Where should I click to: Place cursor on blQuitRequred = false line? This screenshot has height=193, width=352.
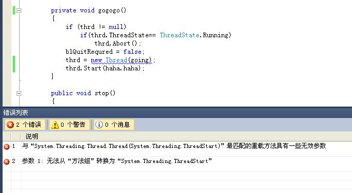click(x=105, y=52)
